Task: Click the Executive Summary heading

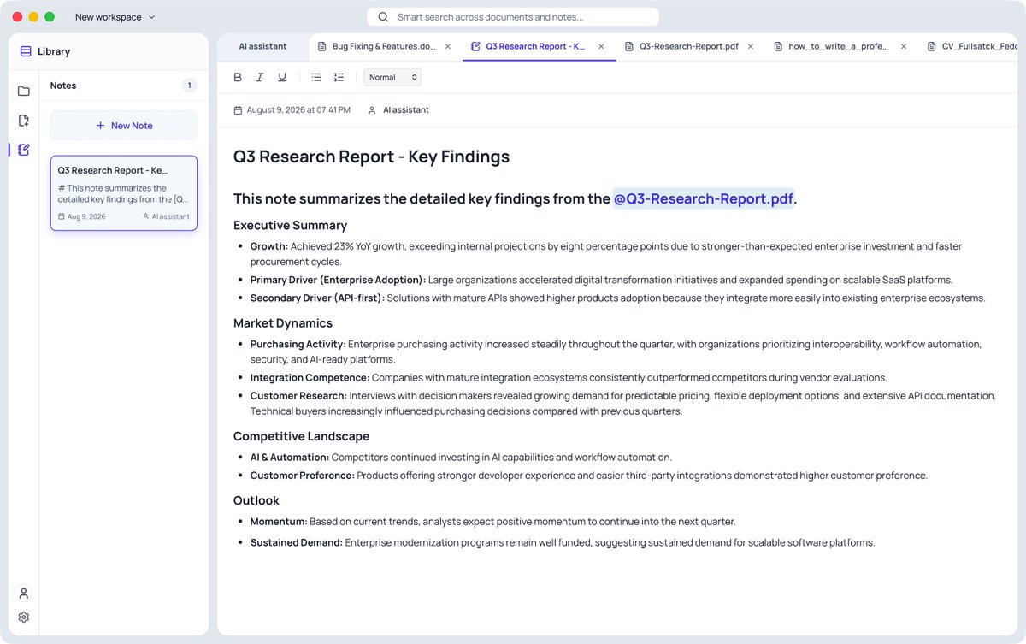Action: 290,226
